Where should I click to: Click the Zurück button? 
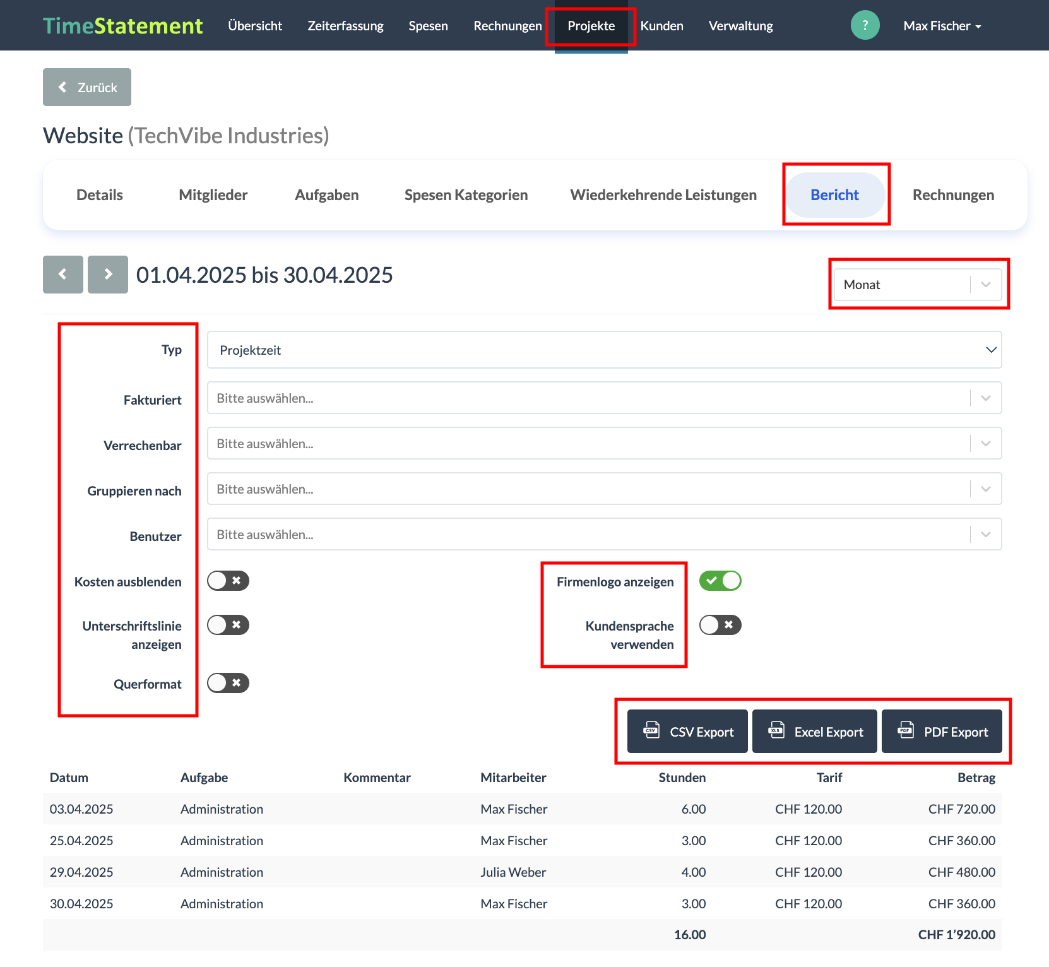[x=87, y=87]
